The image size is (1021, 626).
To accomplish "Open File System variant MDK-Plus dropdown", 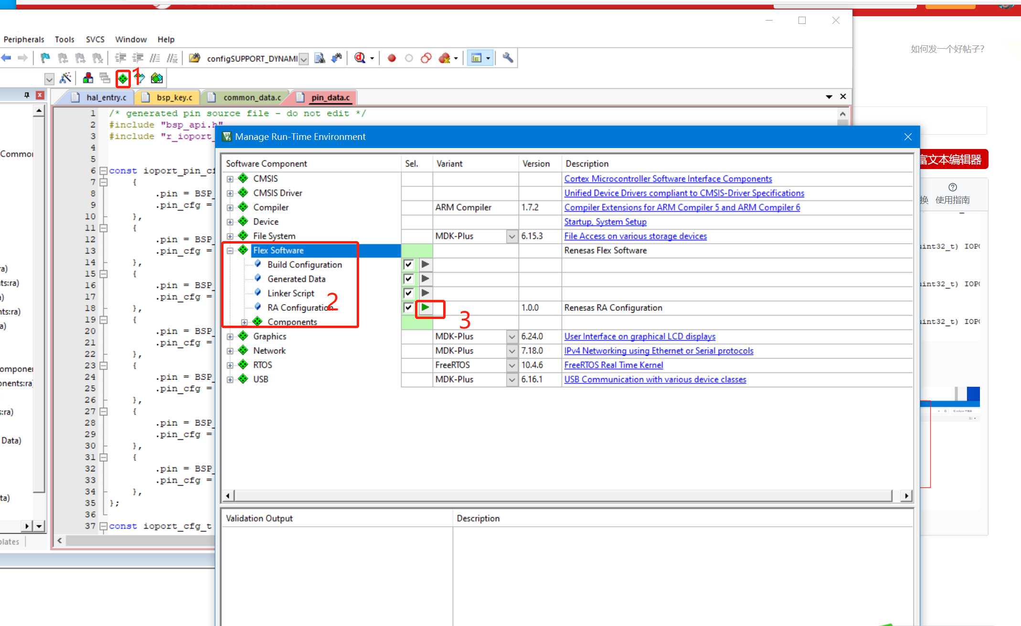I will pos(512,236).
